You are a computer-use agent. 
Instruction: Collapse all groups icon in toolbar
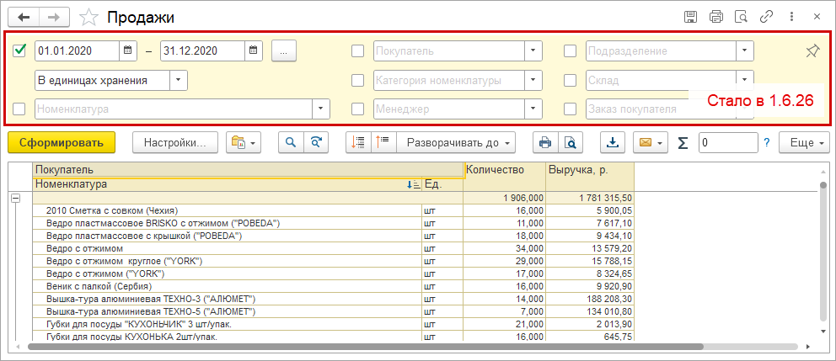point(358,143)
